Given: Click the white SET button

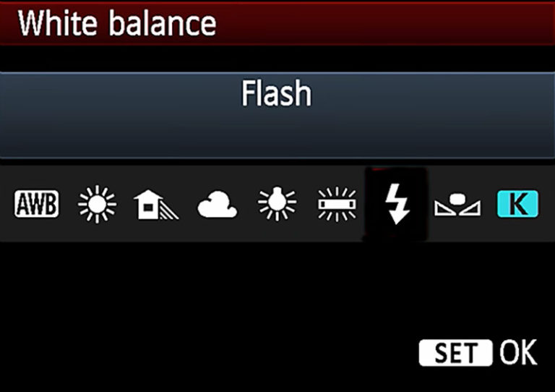Looking at the screenshot, I should [455, 353].
